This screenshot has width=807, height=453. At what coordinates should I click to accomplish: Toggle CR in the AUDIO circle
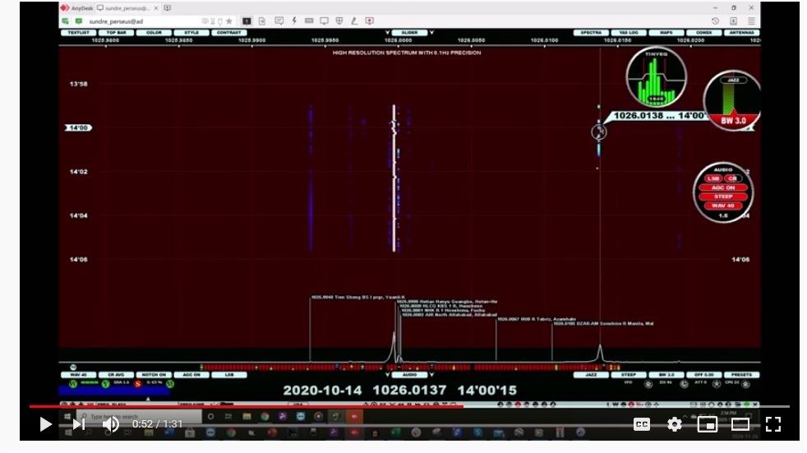(732, 178)
